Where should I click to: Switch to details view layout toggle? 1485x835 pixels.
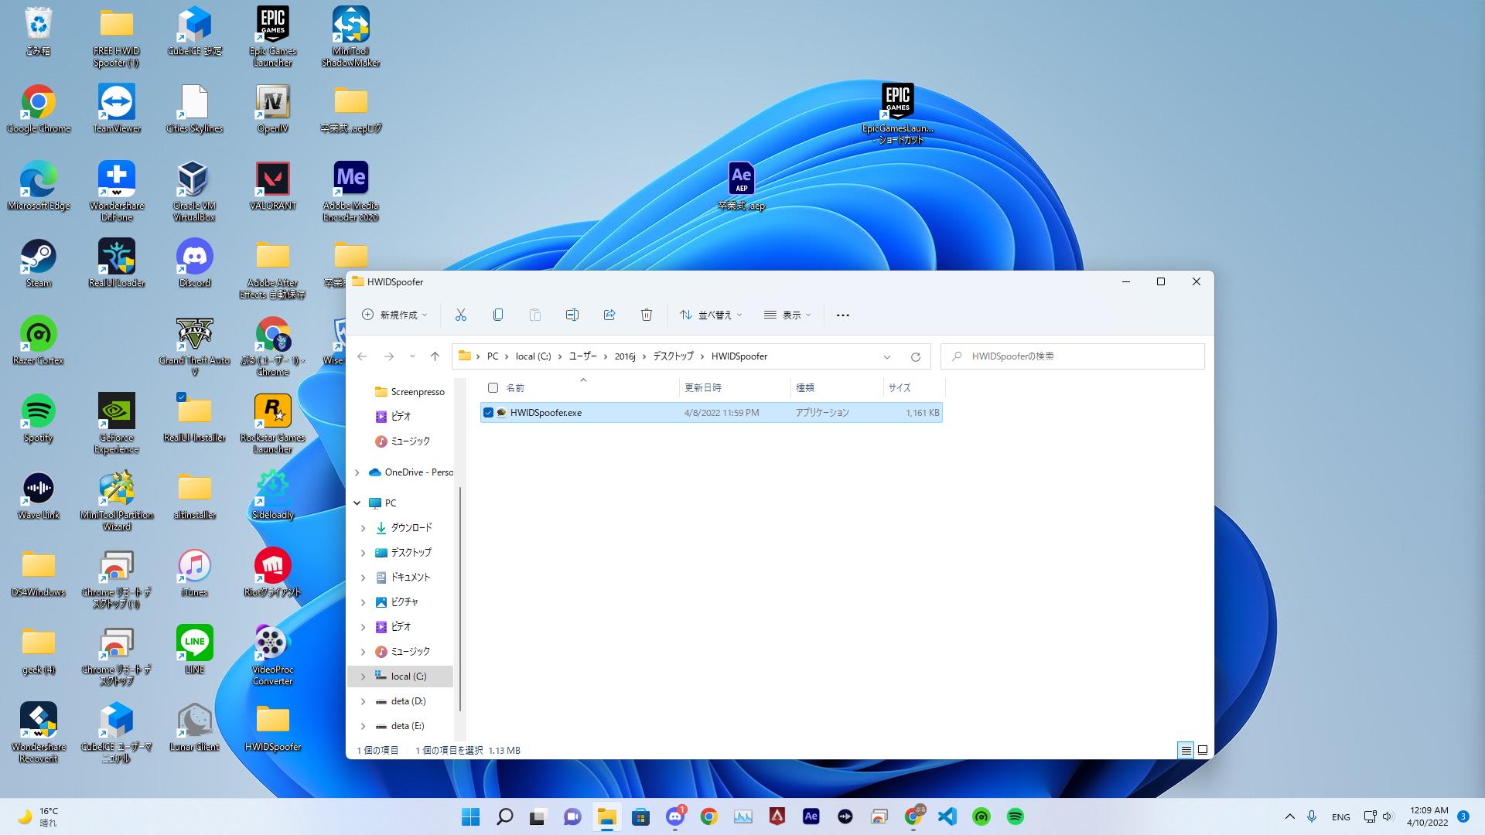[1186, 750]
